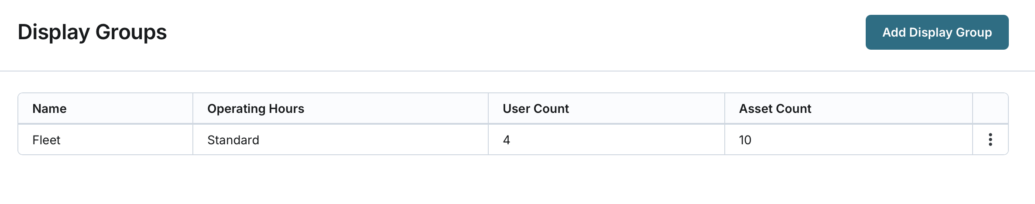1035x204 pixels.
Task: Click the Add Display Group button
Action: (937, 32)
